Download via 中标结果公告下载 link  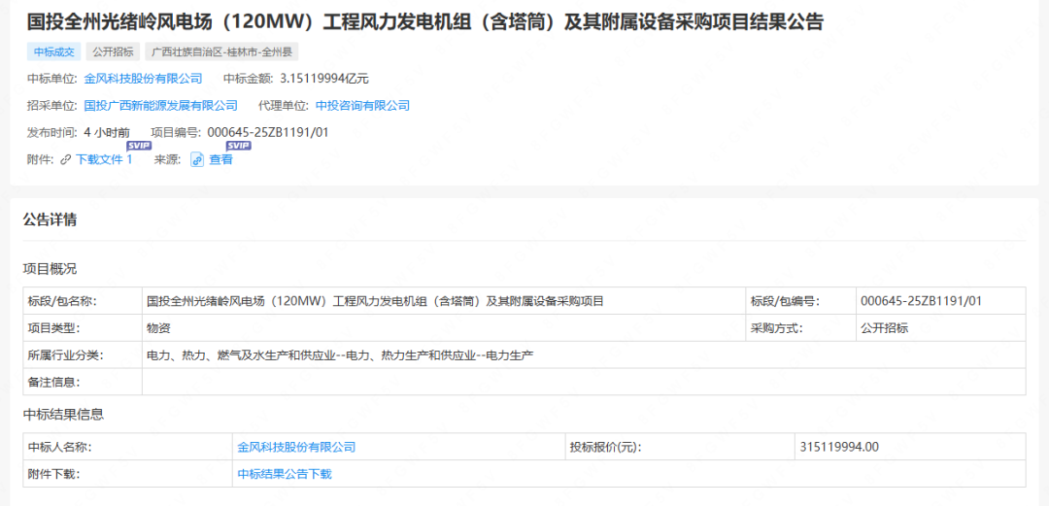click(x=285, y=474)
